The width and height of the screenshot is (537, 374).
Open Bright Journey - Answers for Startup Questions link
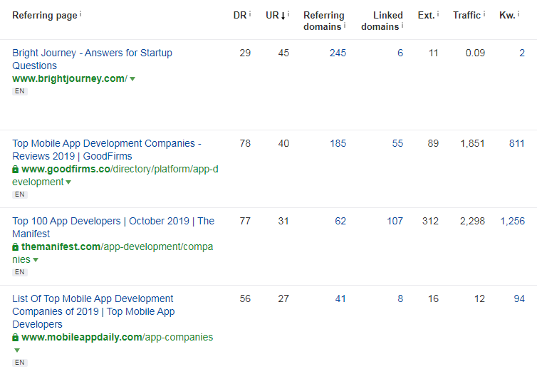[92, 59]
